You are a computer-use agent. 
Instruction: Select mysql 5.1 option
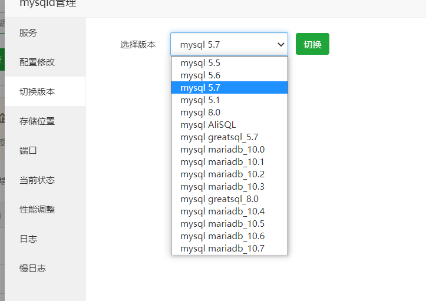229,100
